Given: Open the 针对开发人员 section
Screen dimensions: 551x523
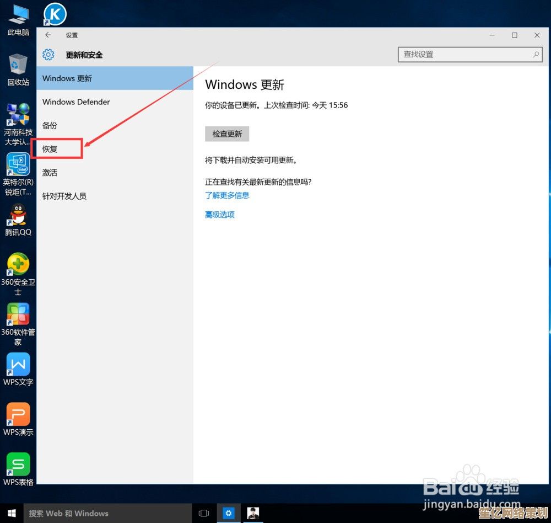Looking at the screenshot, I should (x=115, y=196).
